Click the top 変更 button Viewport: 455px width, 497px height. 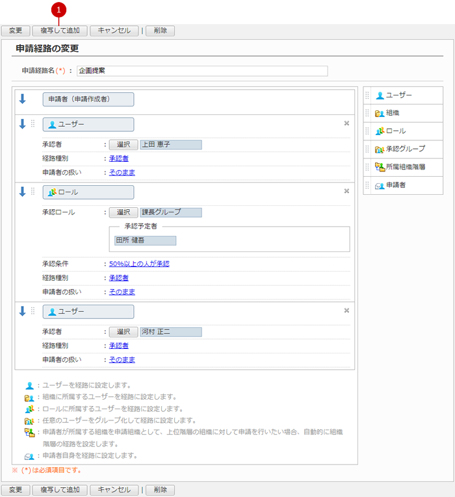pyautogui.click(x=16, y=31)
